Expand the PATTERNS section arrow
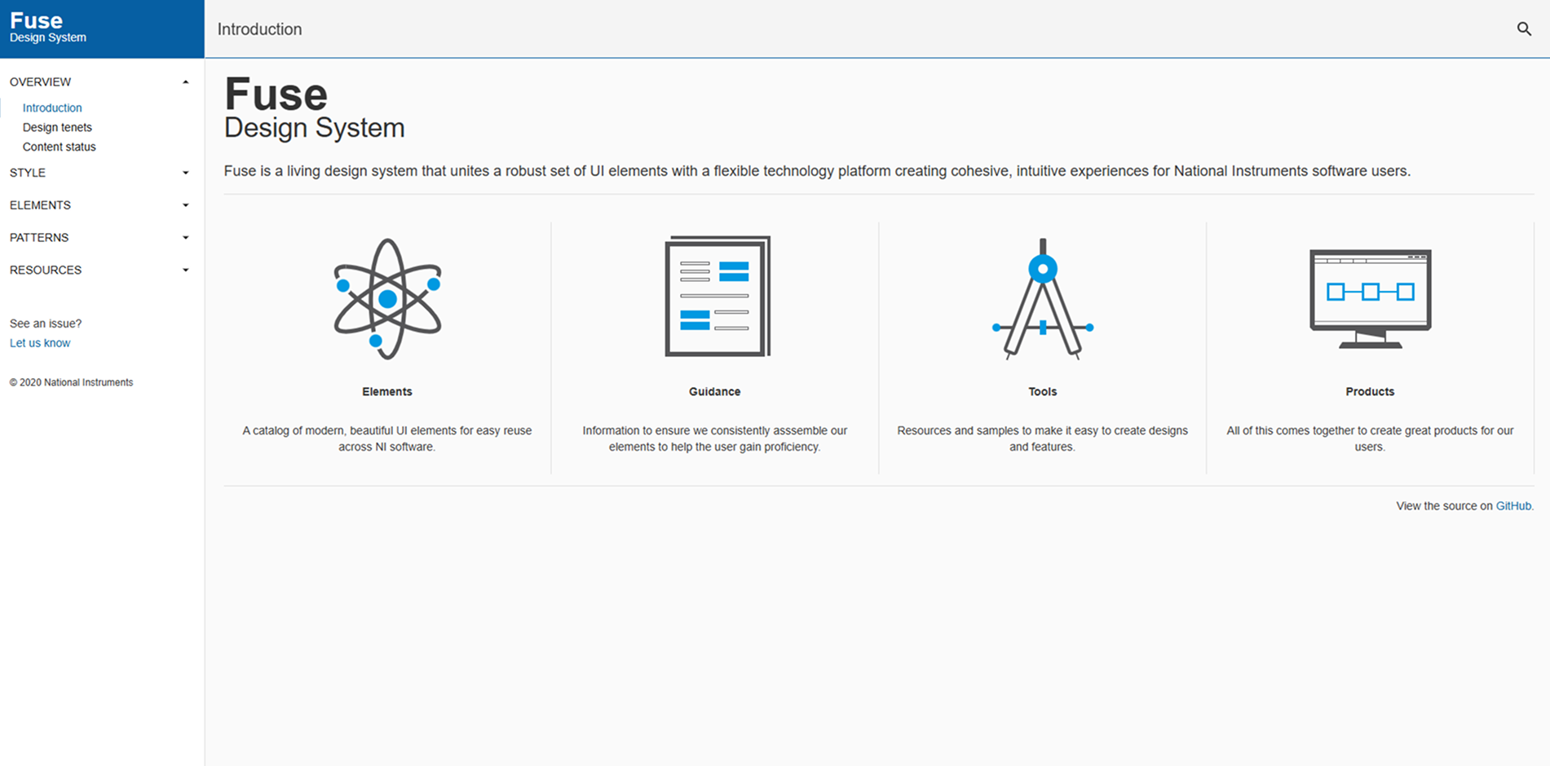1550x766 pixels. tap(186, 238)
